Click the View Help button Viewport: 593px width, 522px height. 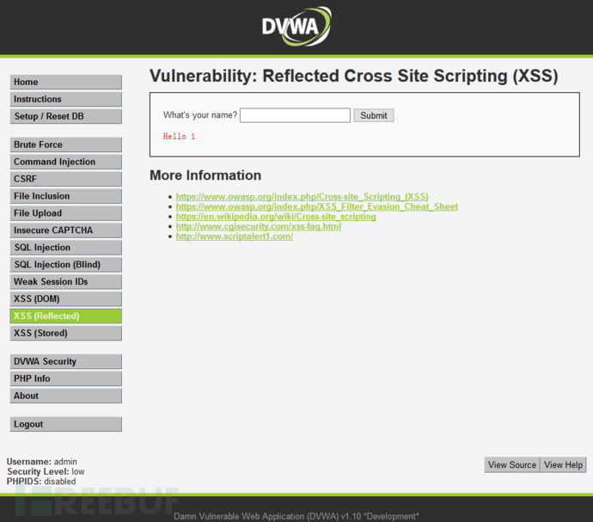(x=563, y=465)
